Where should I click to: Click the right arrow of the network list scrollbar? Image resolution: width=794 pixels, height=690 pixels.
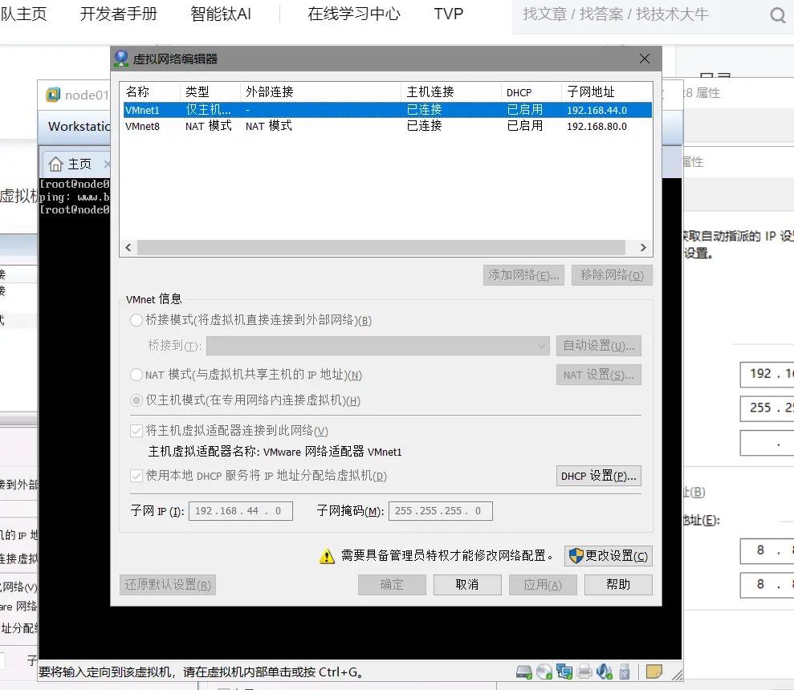tap(643, 248)
